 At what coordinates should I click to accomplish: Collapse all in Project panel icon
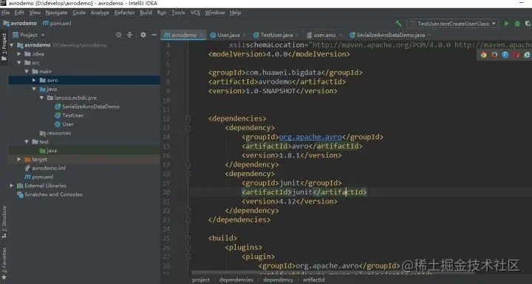point(129,35)
